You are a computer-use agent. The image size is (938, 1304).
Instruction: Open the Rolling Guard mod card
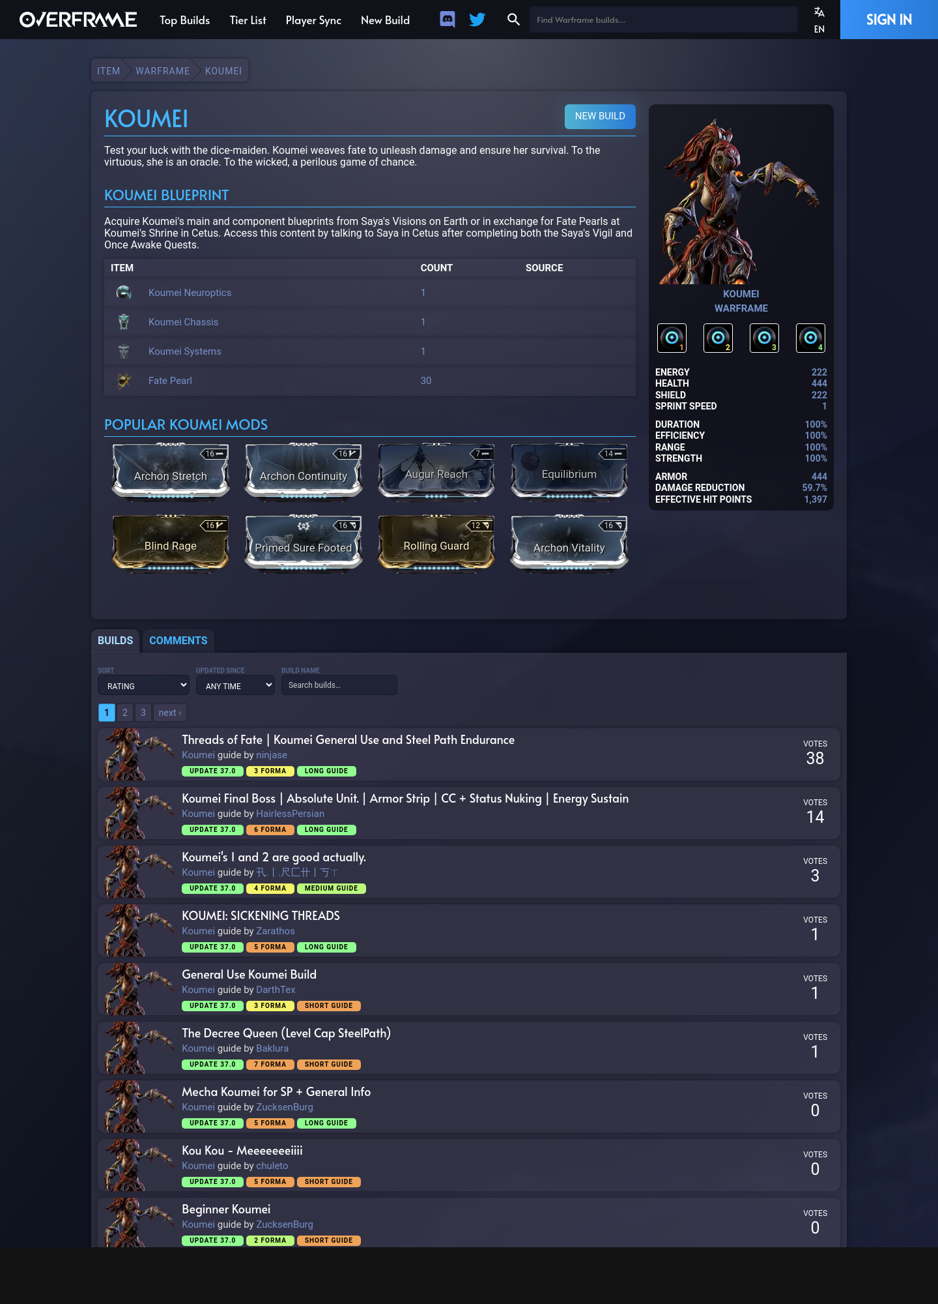click(436, 544)
